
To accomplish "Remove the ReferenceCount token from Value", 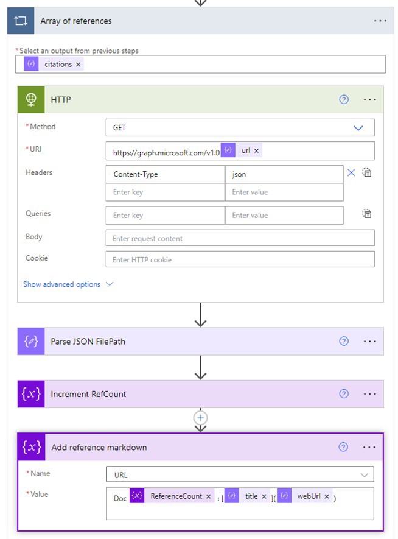I will (208, 497).
